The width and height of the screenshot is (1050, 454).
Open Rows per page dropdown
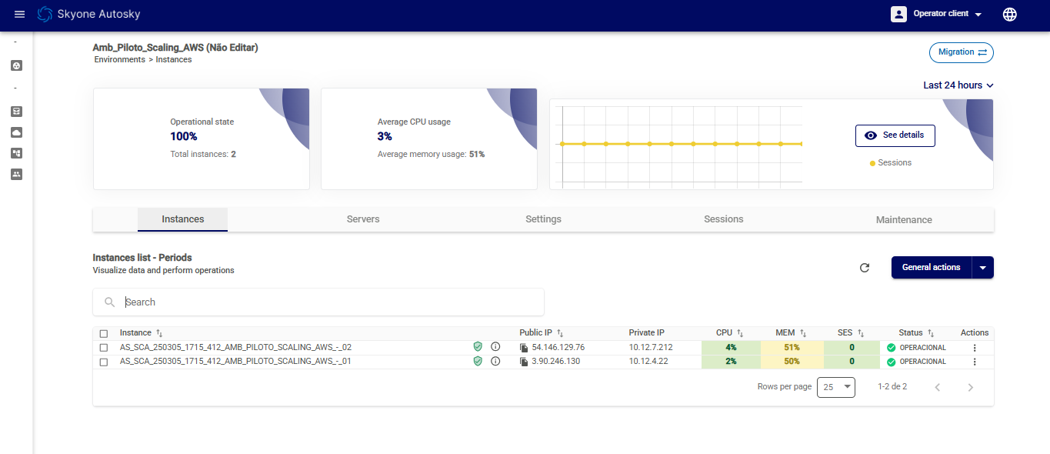pos(836,387)
